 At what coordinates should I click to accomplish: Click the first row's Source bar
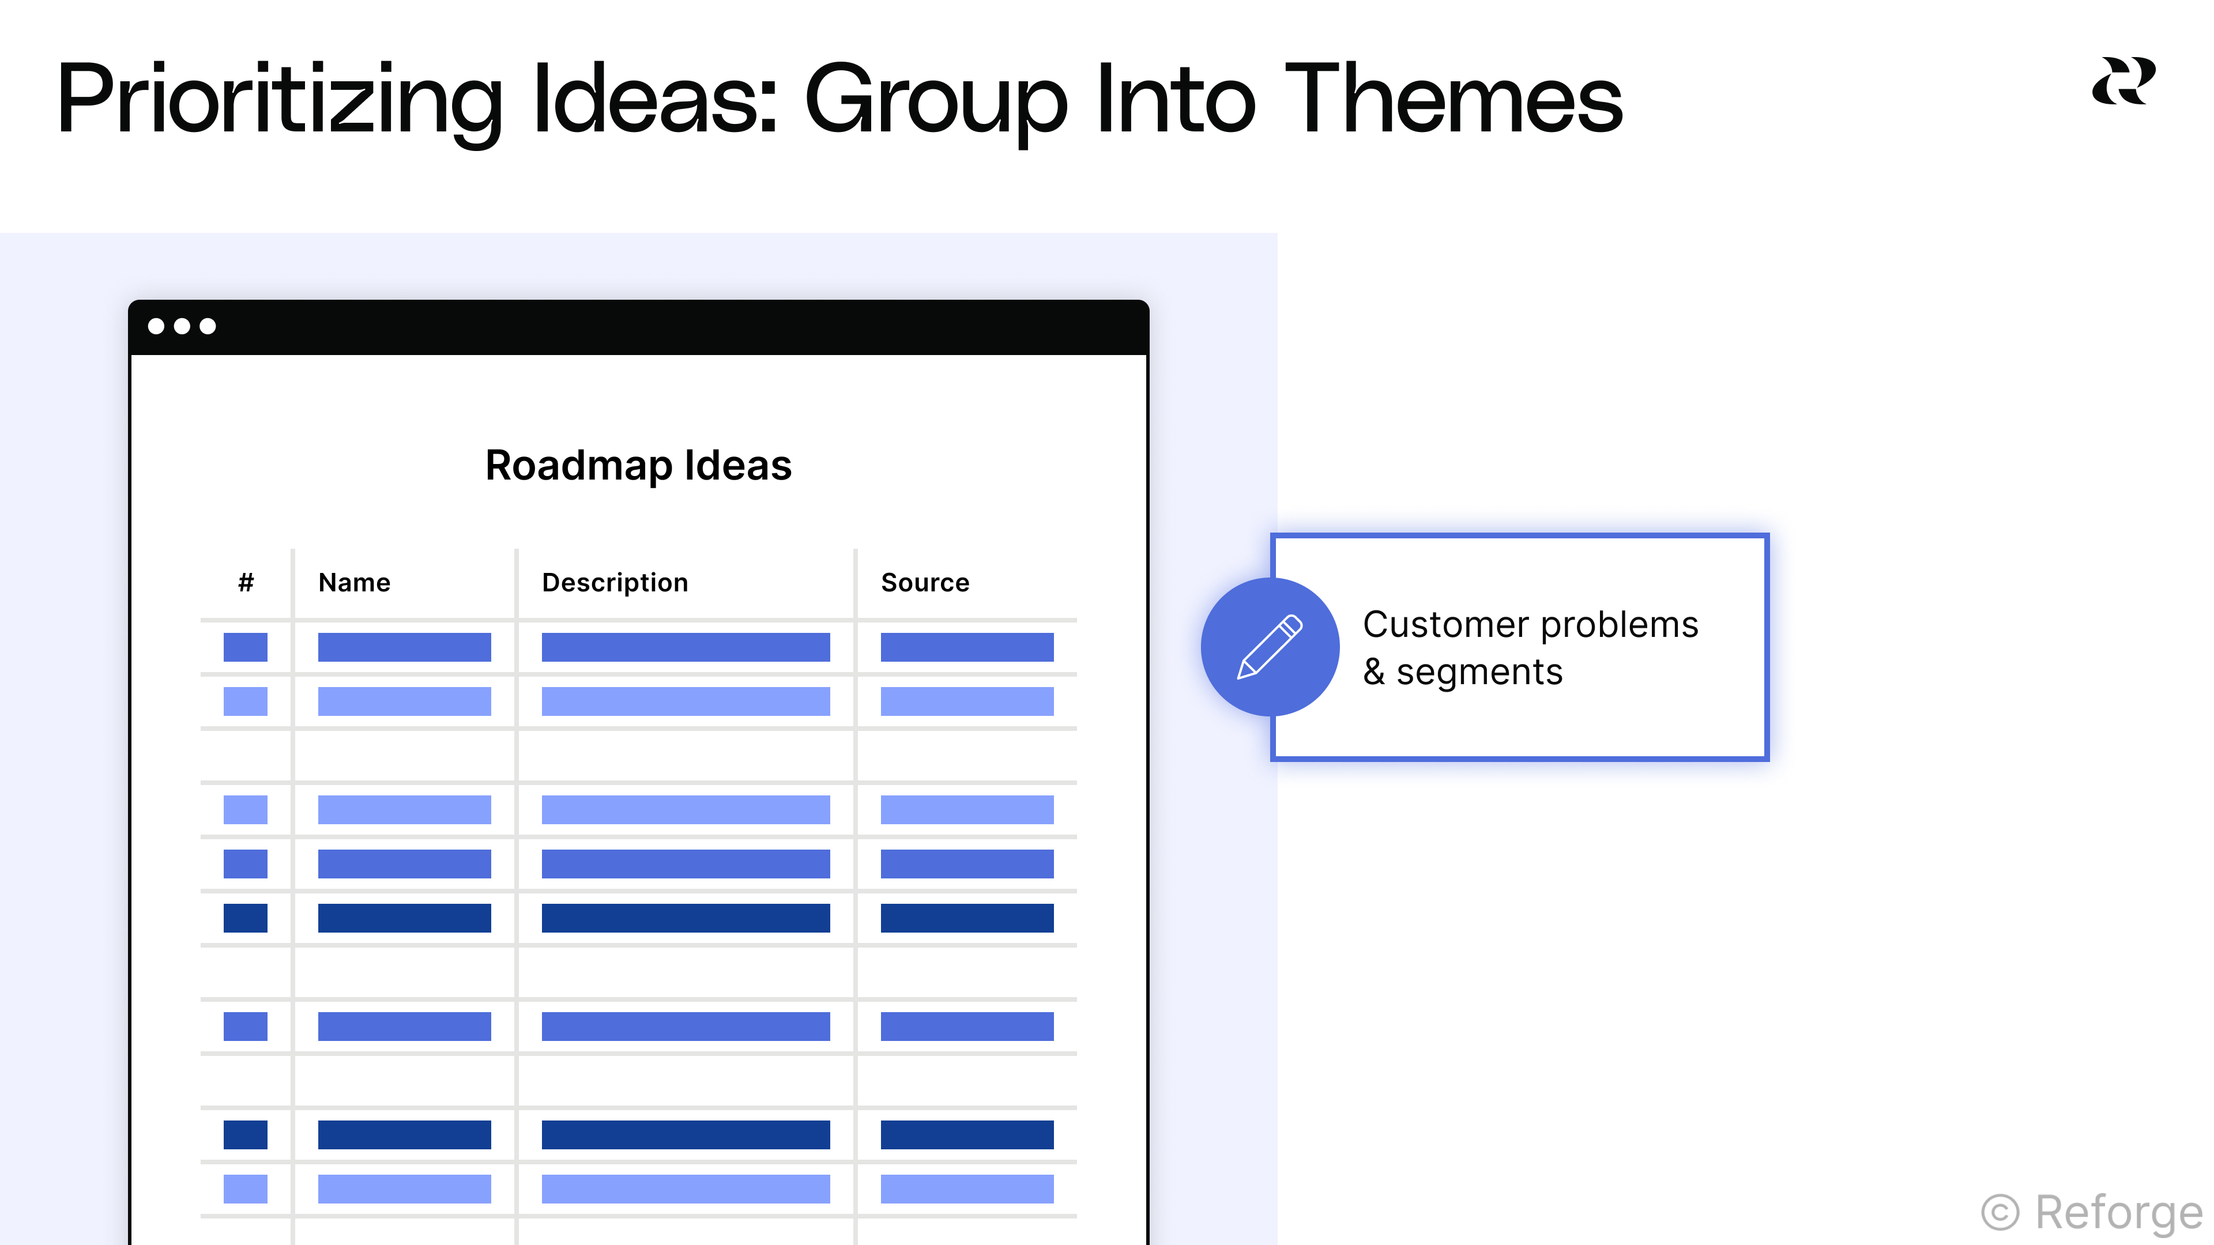pyautogui.click(x=967, y=647)
